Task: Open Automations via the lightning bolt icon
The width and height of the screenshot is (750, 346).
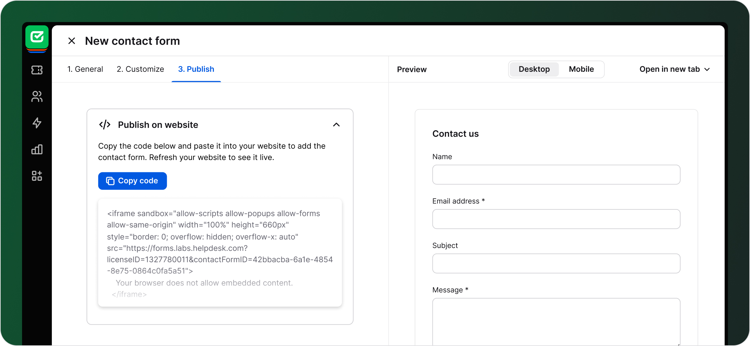Action: 37,123
